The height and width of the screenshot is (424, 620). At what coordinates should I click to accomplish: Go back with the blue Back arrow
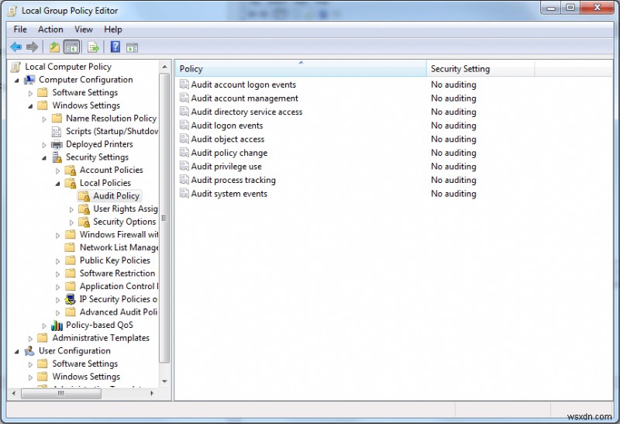pos(15,47)
